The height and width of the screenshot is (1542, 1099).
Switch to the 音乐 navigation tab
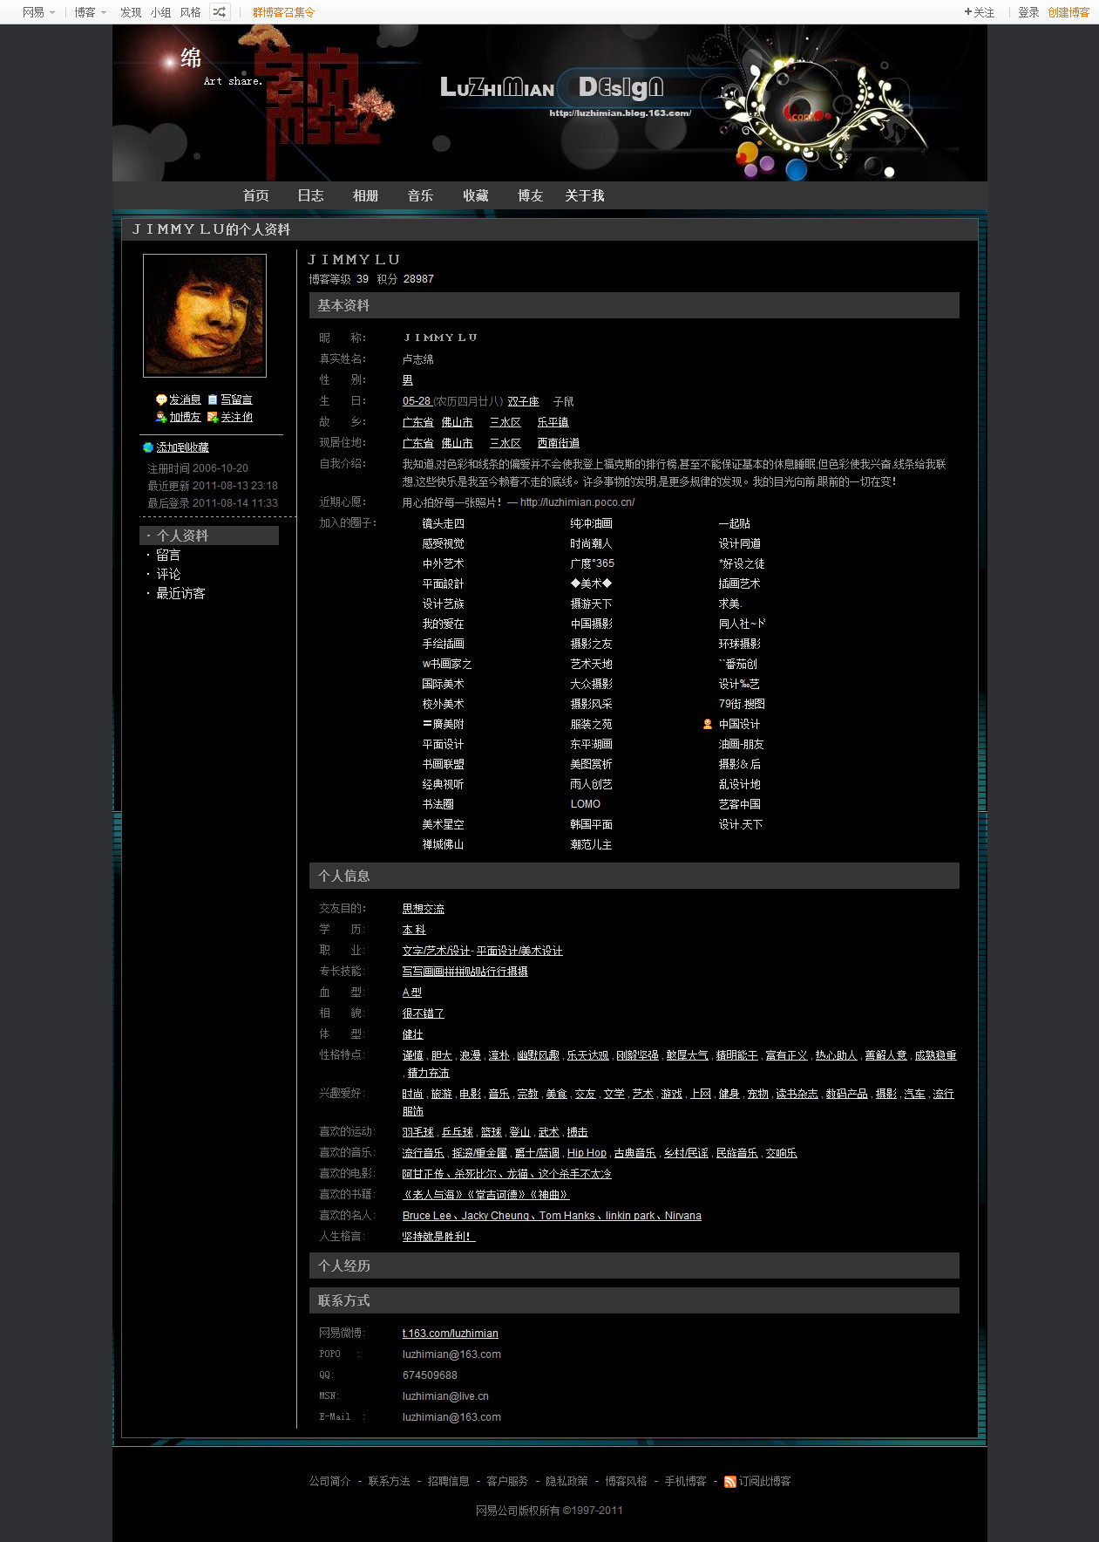coord(420,195)
